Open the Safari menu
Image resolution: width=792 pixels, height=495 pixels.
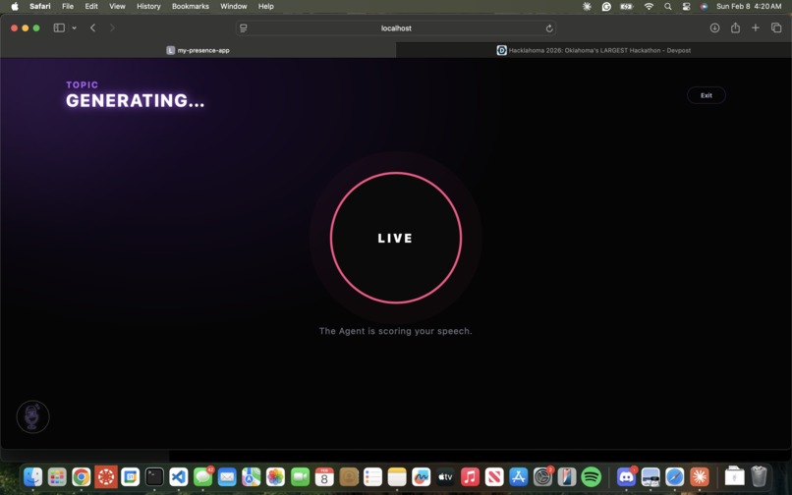click(40, 6)
